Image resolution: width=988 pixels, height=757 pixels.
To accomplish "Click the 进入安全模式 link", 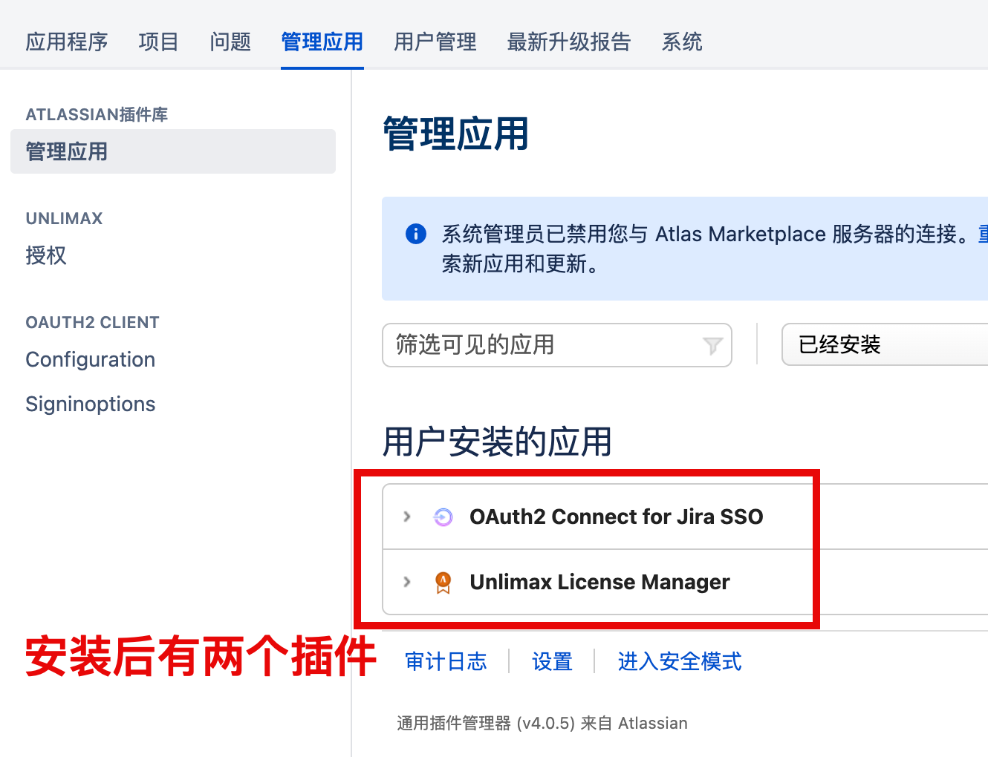I will 679,661.
